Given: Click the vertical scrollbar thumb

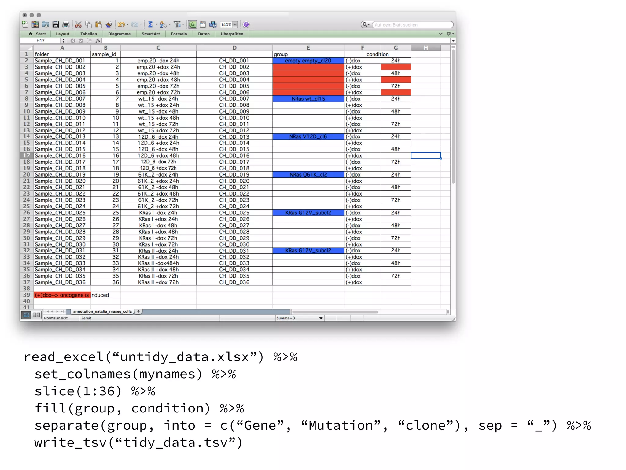Looking at the screenshot, I should pos(453,117).
